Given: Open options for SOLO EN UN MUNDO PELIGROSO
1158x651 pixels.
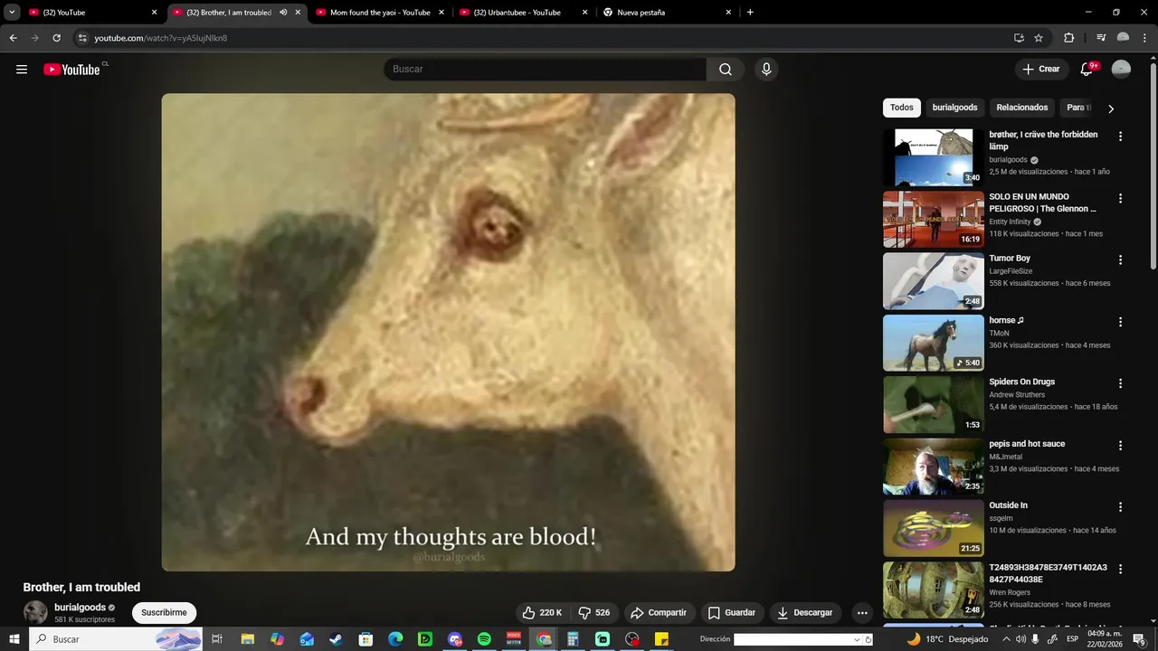Looking at the screenshot, I should pyautogui.click(x=1121, y=198).
